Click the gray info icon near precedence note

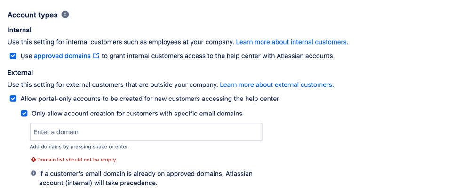(33, 174)
